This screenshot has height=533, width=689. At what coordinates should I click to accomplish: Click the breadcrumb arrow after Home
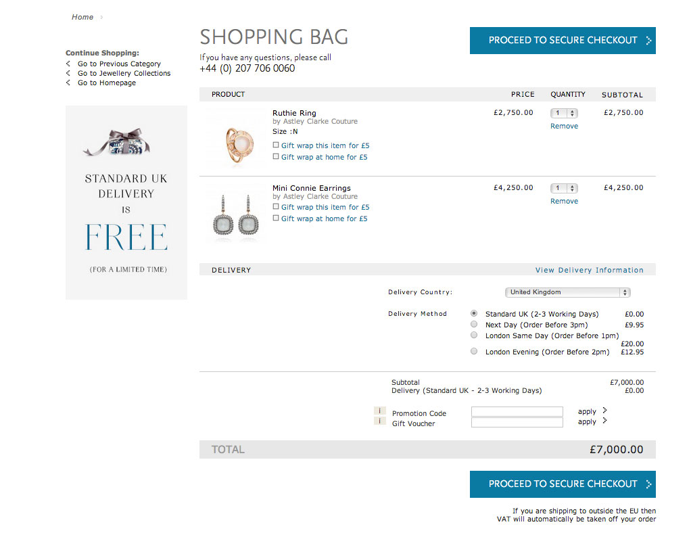point(101,17)
